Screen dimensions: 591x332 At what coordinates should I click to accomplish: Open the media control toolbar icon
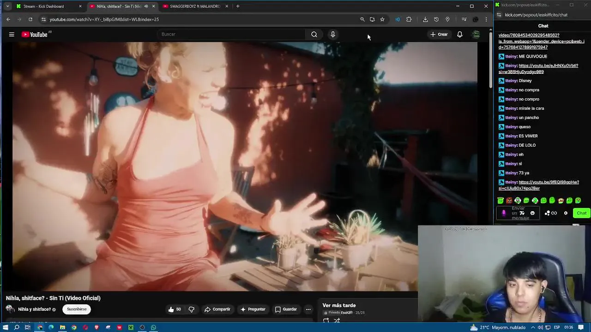(x=464, y=19)
